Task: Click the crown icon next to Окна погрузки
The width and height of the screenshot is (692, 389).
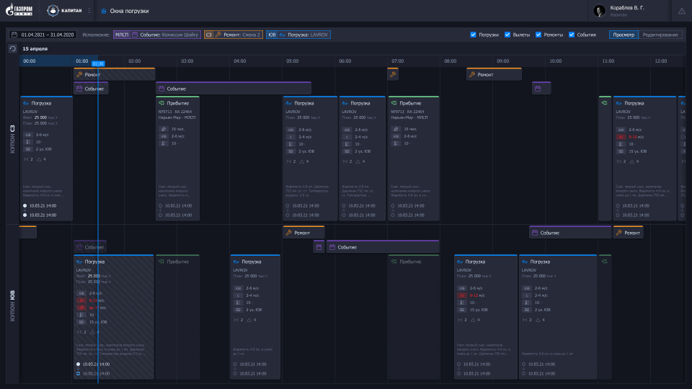Action: tap(104, 11)
